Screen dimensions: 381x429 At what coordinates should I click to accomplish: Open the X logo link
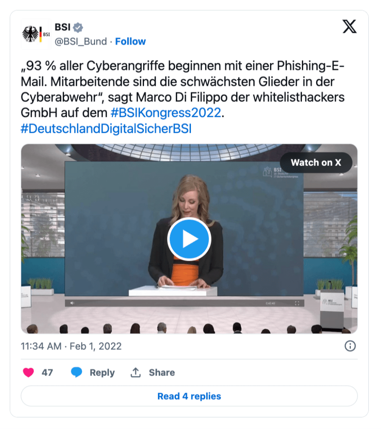click(350, 26)
